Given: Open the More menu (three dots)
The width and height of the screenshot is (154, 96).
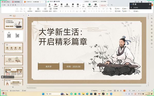Looking at the screenshot, I should coord(83,5).
